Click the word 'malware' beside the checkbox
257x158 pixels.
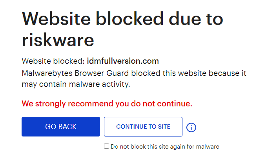pyautogui.click(x=208, y=147)
